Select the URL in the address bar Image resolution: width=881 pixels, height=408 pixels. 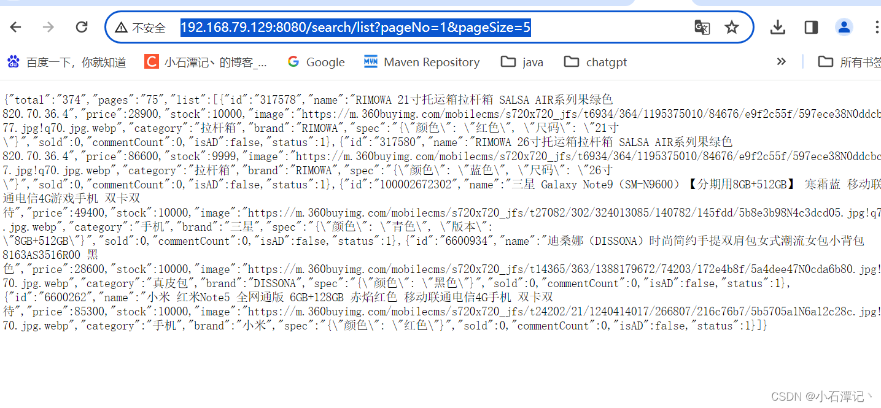pyautogui.click(x=355, y=28)
